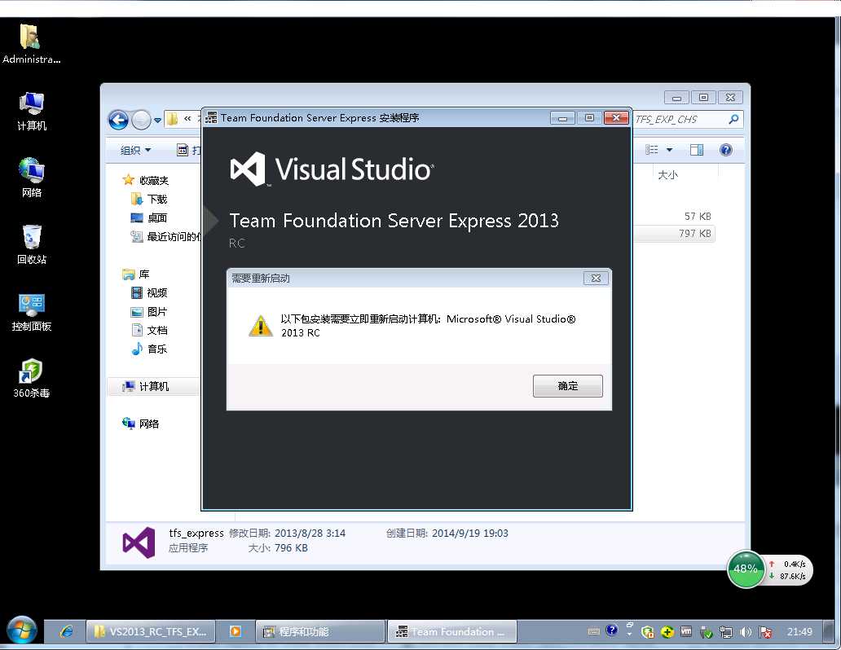Screen dimensions: 841x650
Task: Go forward in the Explorer window
Action: (141, 120)
